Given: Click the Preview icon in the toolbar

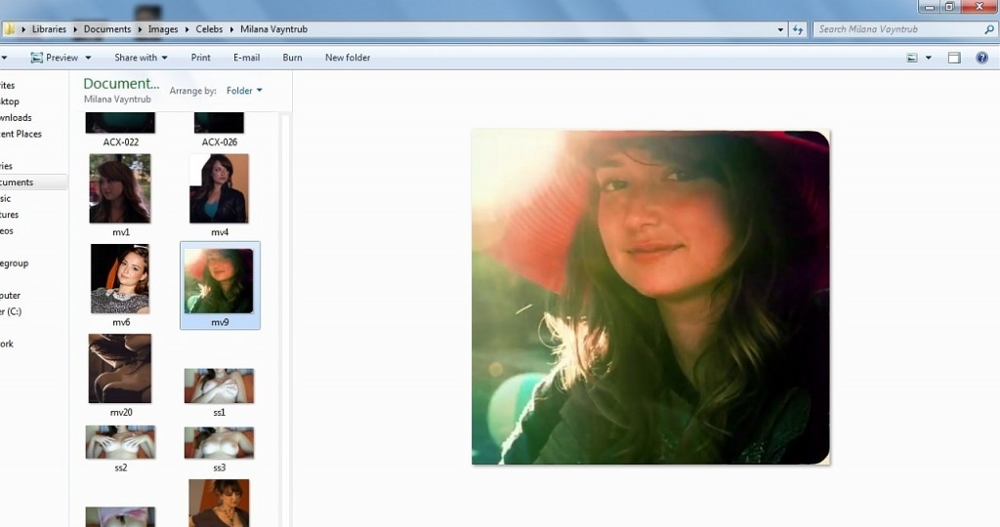Looking at the screenshot, I should pyautogui.click(x=36, y=58).
